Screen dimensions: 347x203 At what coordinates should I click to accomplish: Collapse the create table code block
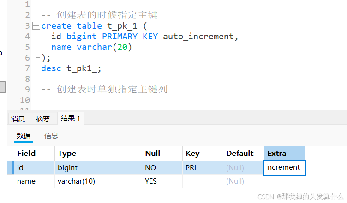36,26
